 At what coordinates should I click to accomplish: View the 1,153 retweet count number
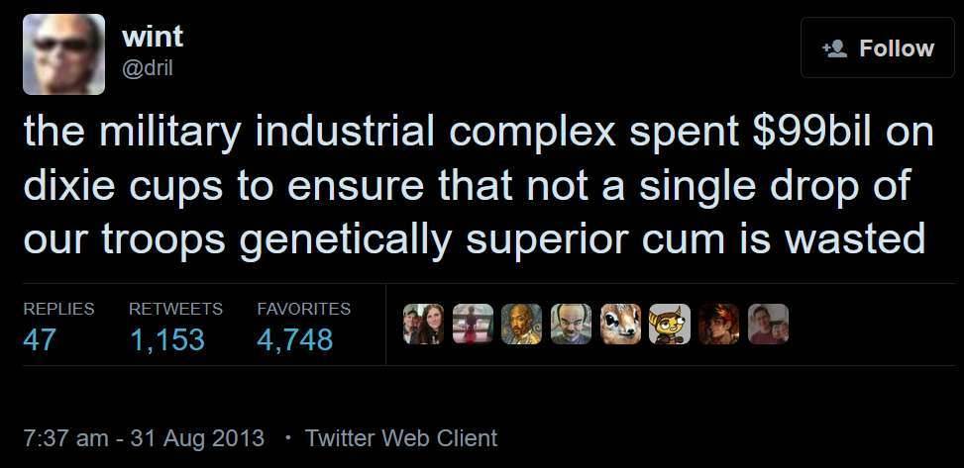coord(166,340)
